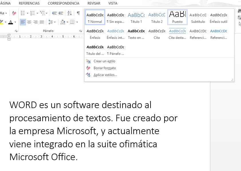Toggle show paragraph marks
The image size is (241, 171).
78,13
